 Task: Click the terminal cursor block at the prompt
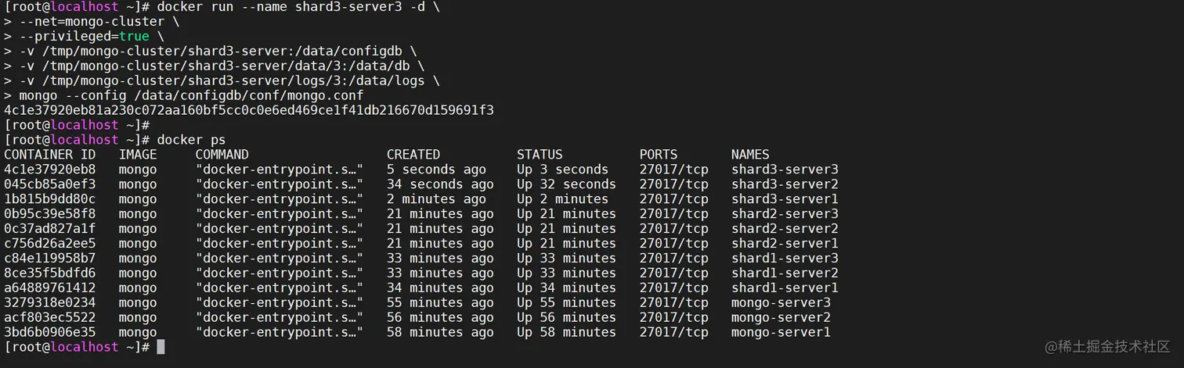(161, 347)
